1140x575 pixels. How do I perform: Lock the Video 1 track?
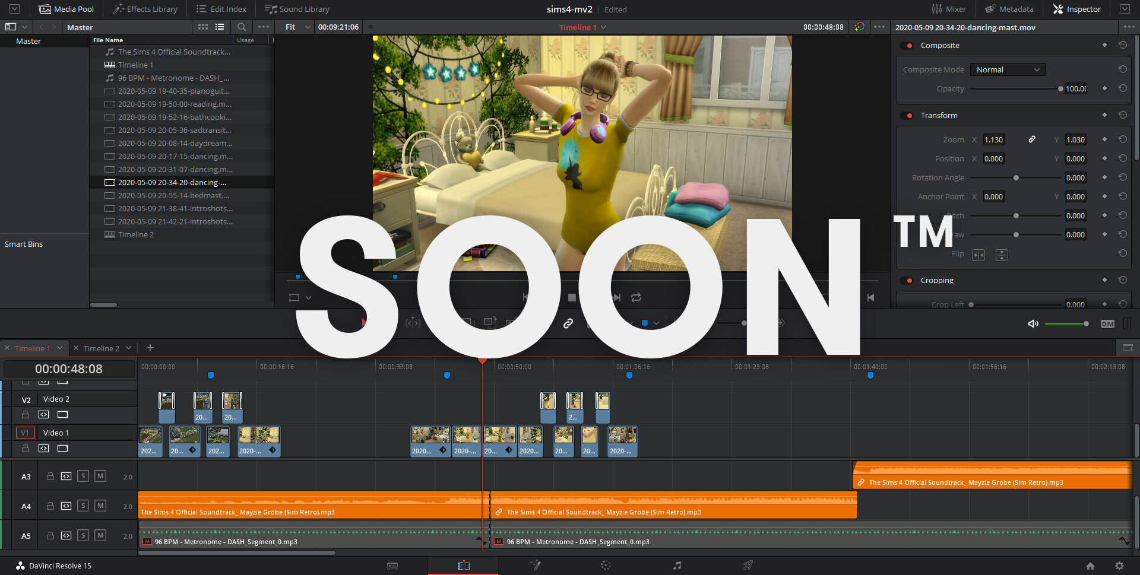tap(26, 448)
